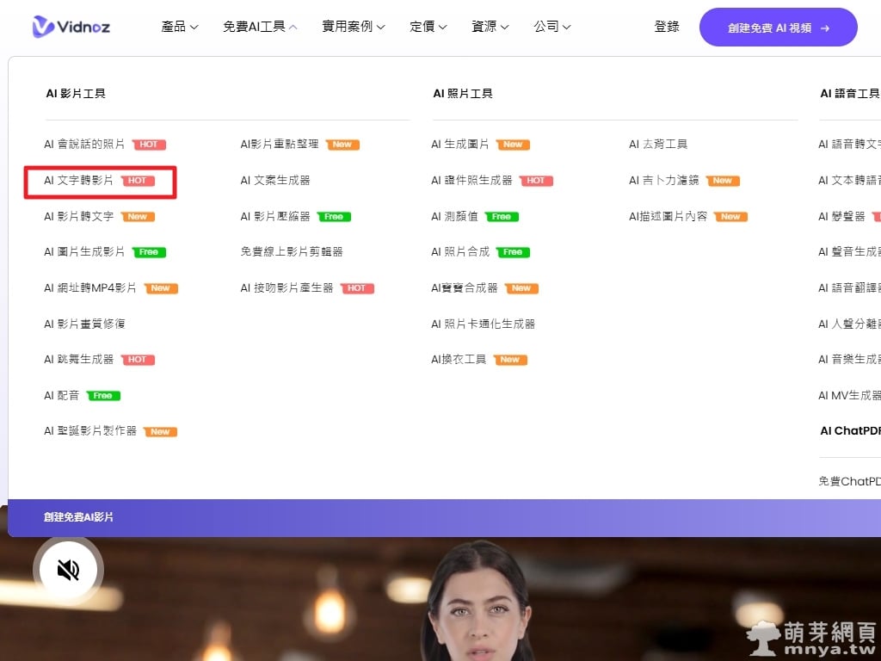Expand the 產品 dropdown menu
Image resolution: width=881 pixels, height=661 pixels.
pos(179,27)
